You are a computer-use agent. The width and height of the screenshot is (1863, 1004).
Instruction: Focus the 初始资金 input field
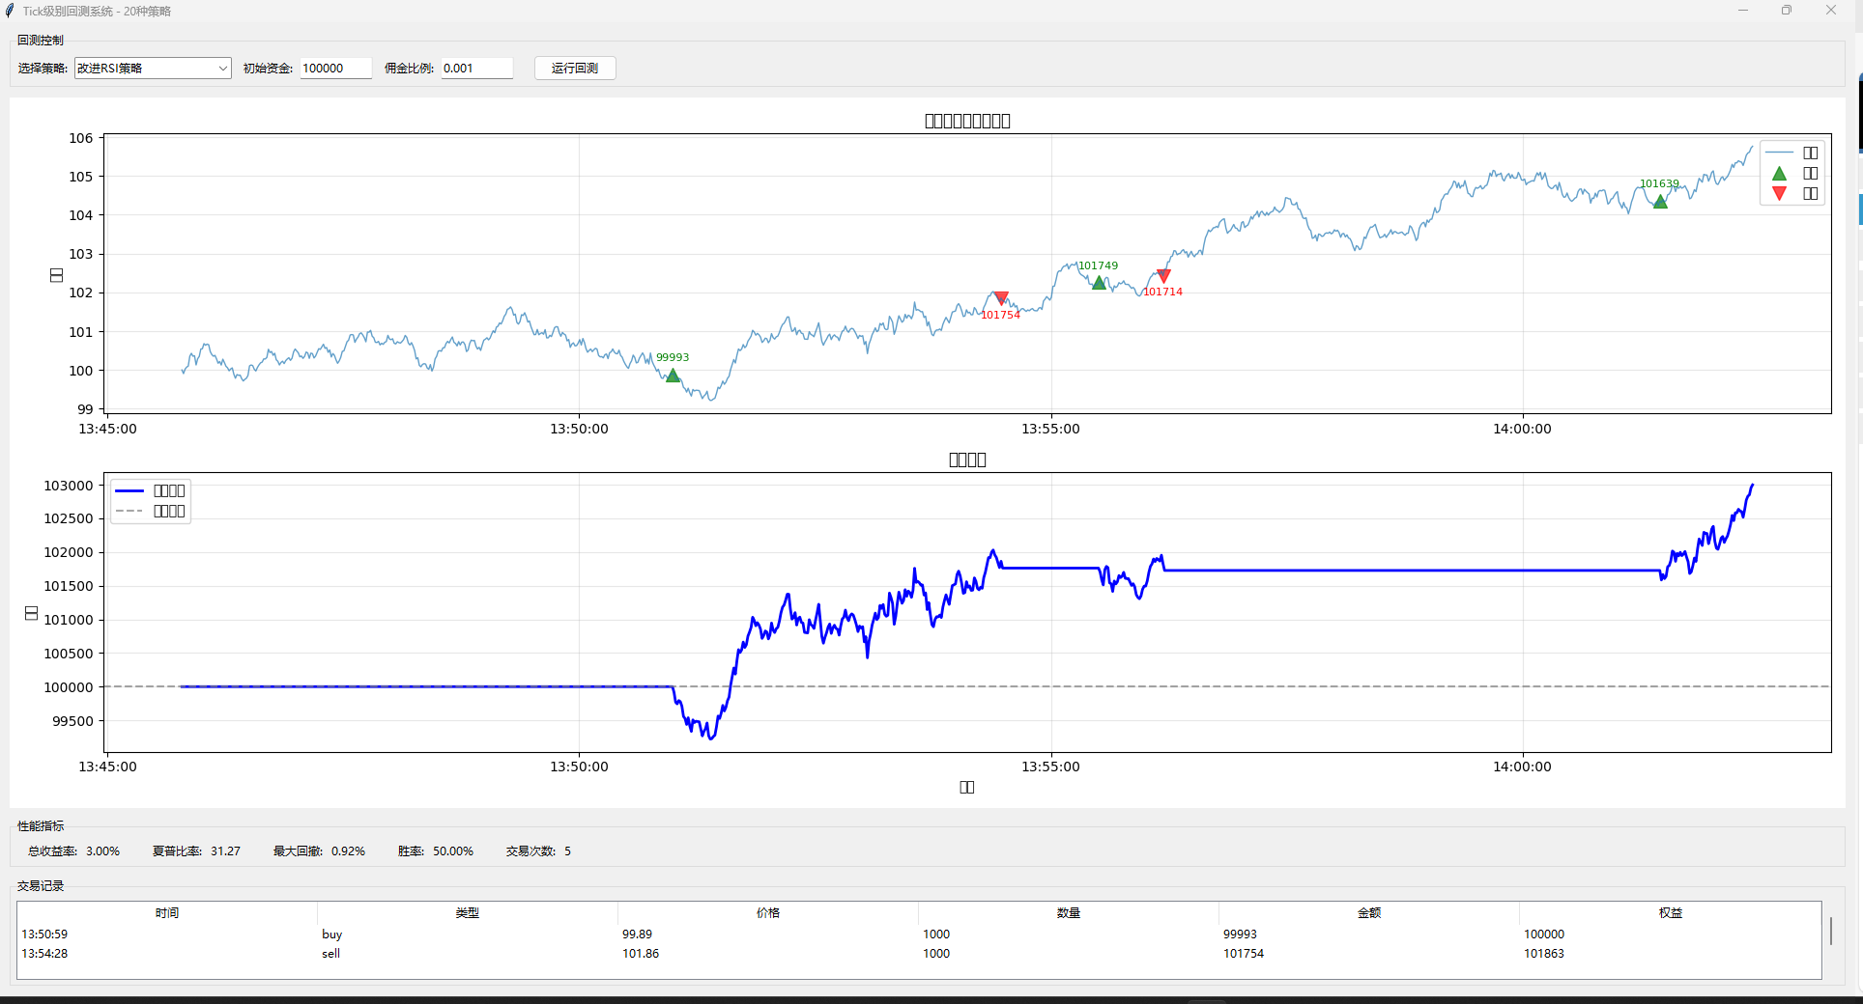coord(335,69)
